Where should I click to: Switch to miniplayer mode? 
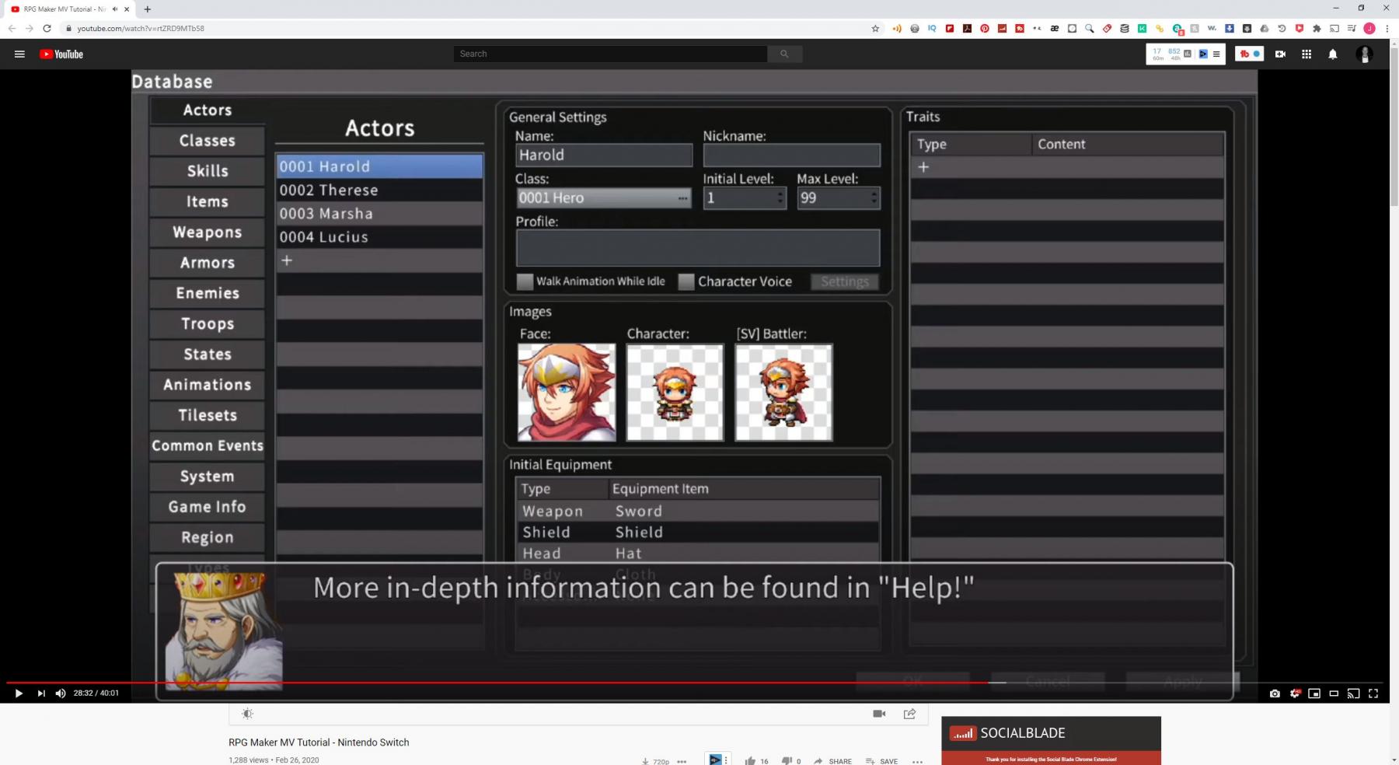pyautogui.click(x=1314, y=693)
